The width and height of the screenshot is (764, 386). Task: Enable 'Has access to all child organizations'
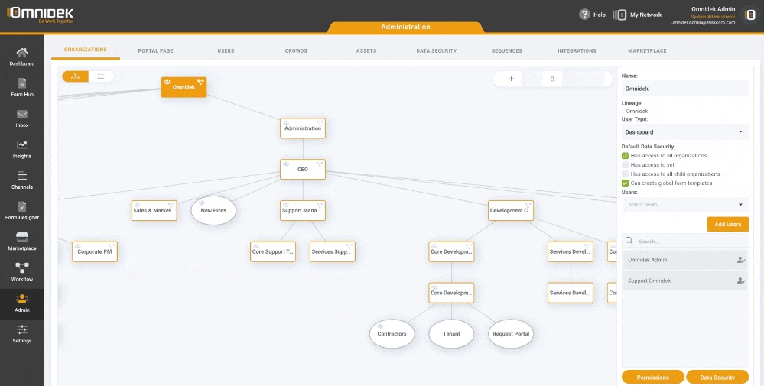click(x=625, y=174)
